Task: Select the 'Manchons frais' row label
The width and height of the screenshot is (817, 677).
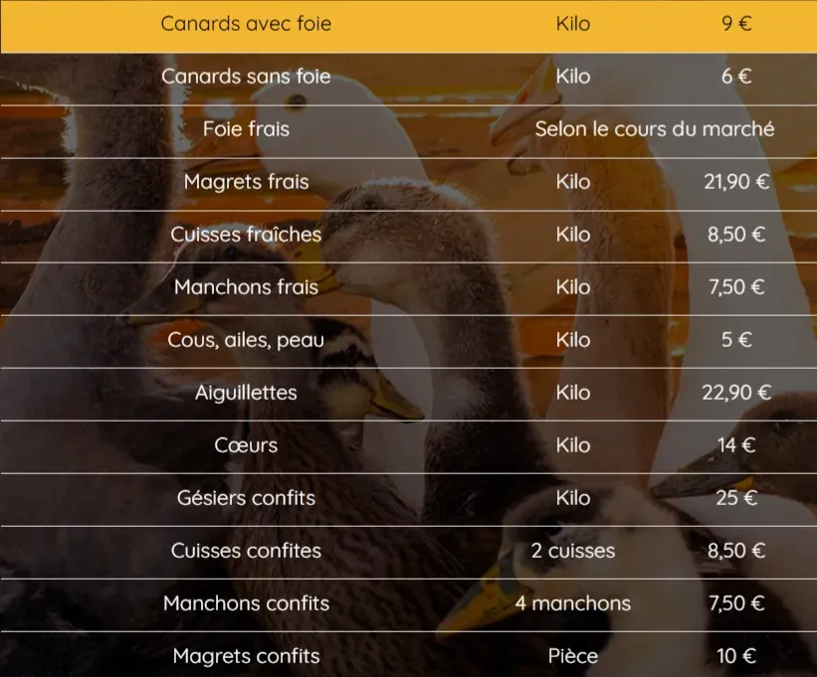Action: [246, 287]
